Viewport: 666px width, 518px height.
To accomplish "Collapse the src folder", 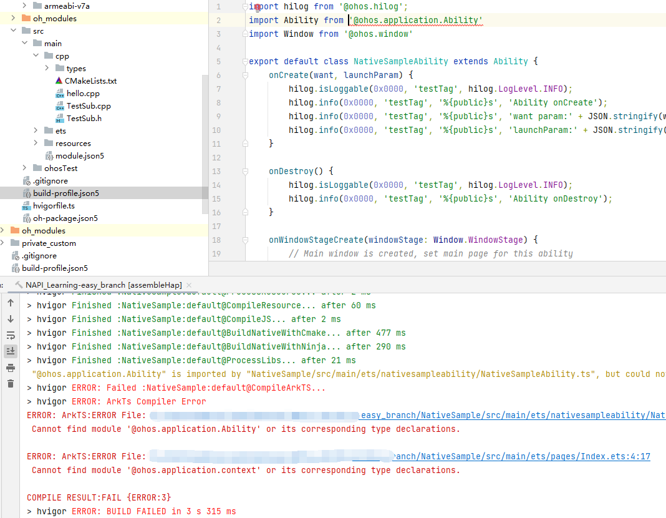I will pos(14,31).
